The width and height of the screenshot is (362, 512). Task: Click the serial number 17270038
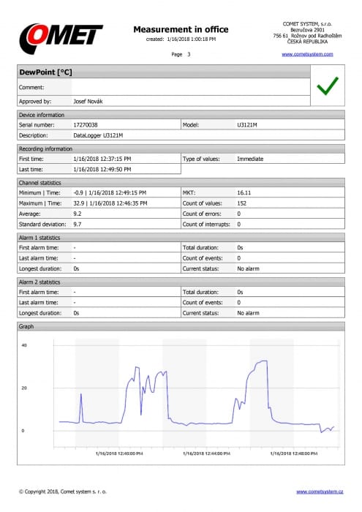(85, 125)
